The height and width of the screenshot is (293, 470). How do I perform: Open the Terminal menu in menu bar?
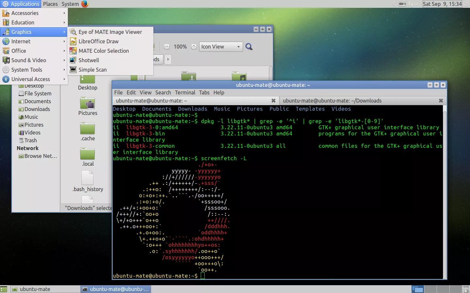pos(185,92)
